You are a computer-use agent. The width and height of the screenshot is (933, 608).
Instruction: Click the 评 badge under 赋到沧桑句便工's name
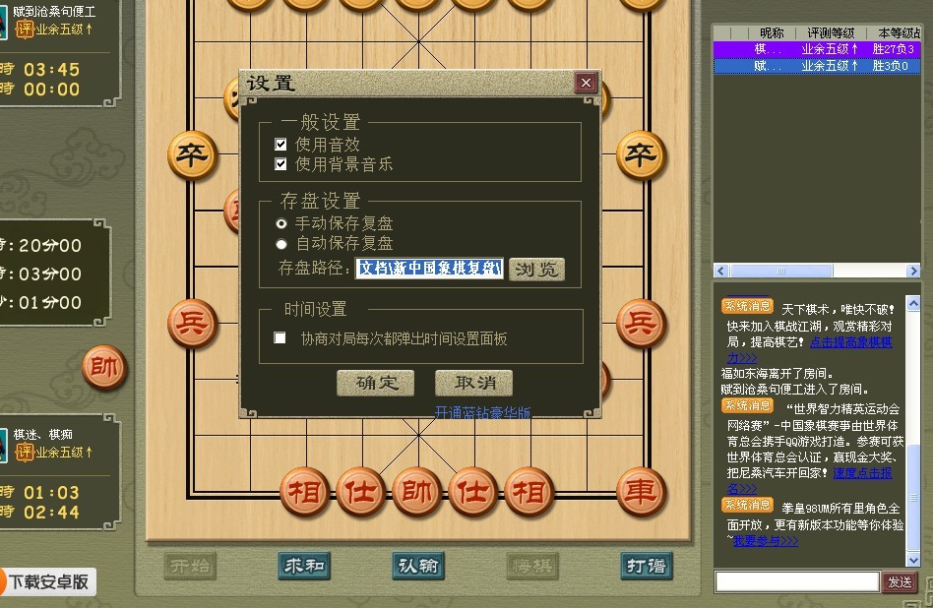[25, 30]
